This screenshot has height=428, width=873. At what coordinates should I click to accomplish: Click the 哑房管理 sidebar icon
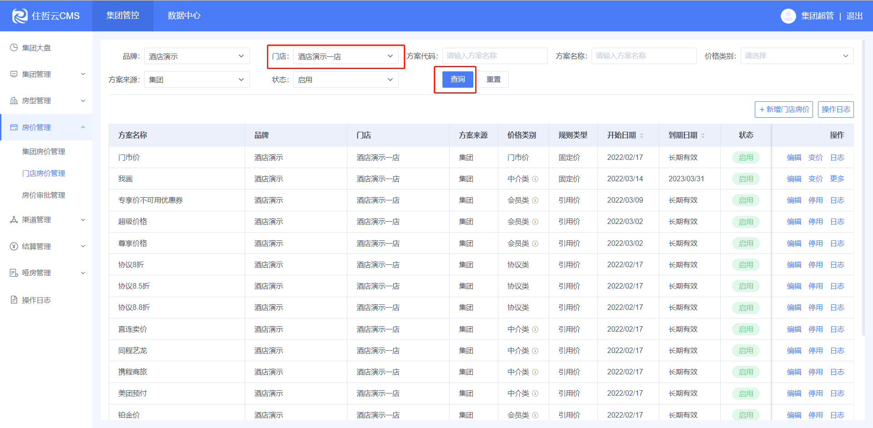click(x=14, y=273)
